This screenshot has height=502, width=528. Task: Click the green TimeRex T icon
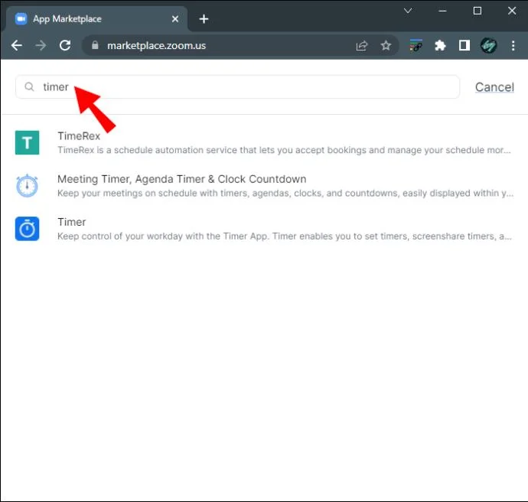pos(28,143)
